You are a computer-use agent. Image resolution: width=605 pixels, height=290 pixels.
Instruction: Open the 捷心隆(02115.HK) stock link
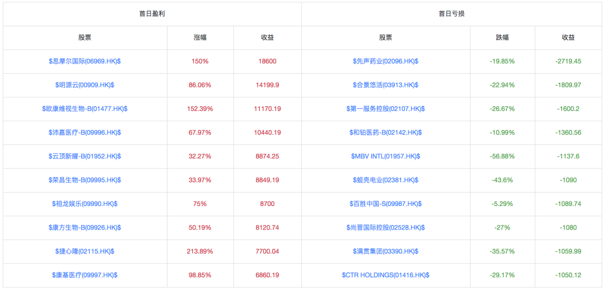[85, 251]
